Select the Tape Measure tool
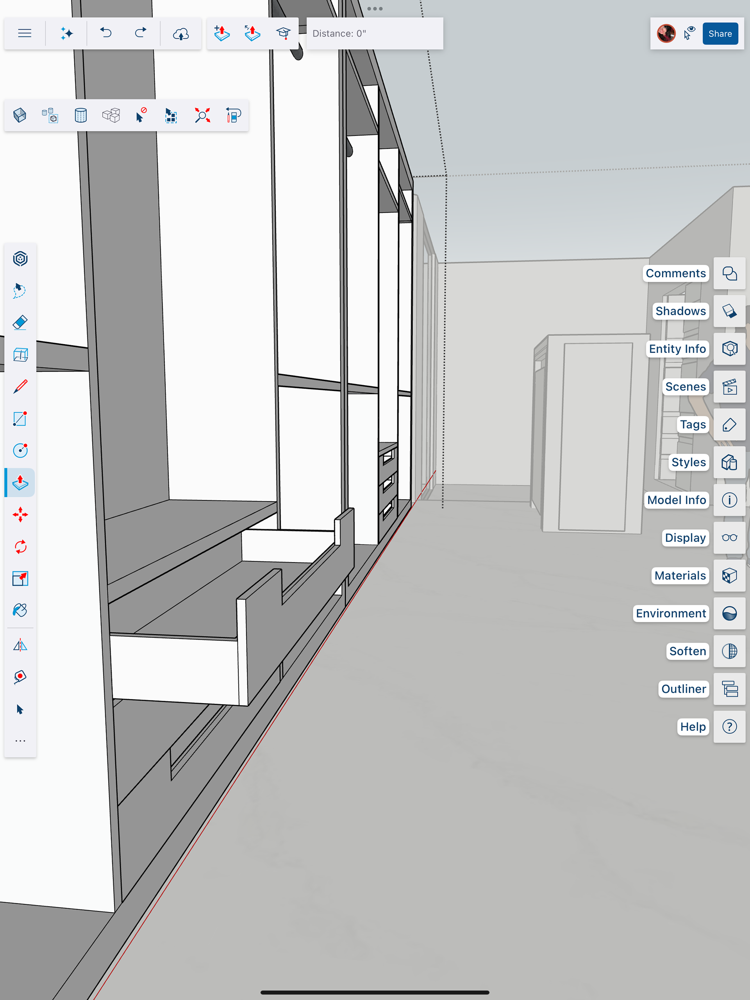The image size is (750, 1000). pyautogui.click(x=20, y=677)
